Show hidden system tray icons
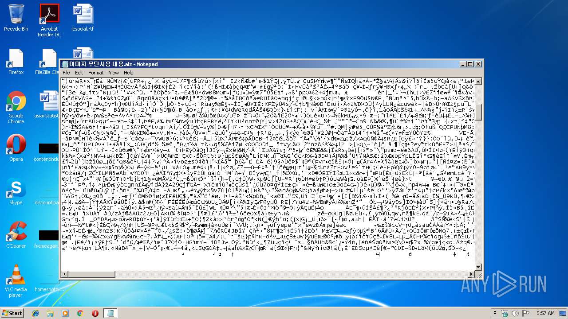 click(x=495, y=313)
